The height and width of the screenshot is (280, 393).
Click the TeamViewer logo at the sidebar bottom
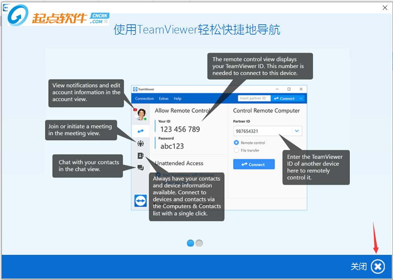click(141, 200)
